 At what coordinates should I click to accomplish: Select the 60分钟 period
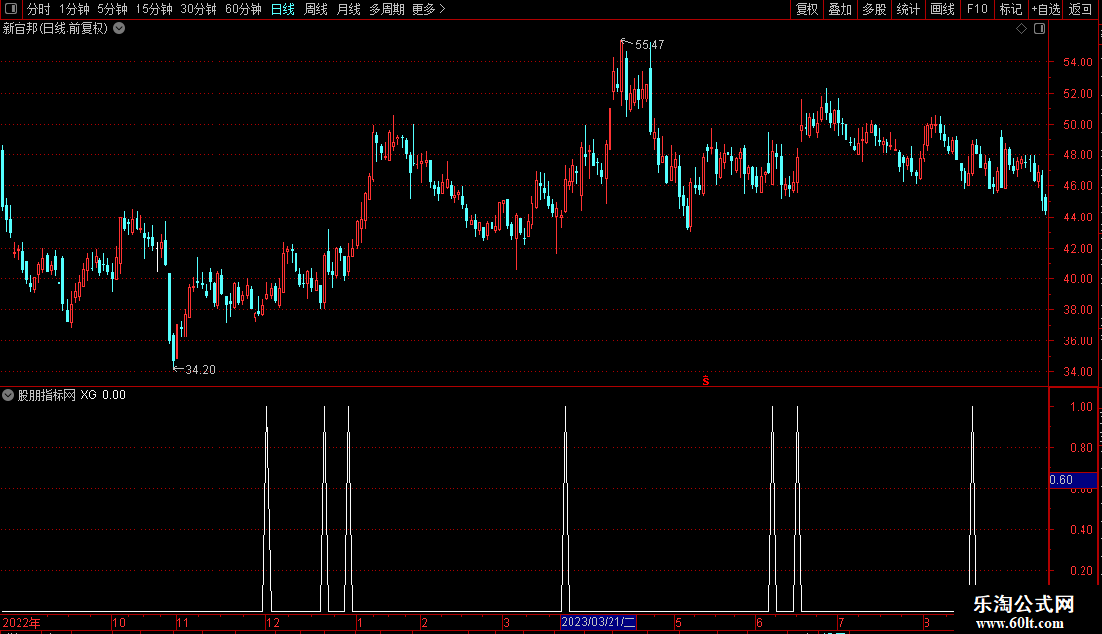pyautogui.click(x=243, y=9)
